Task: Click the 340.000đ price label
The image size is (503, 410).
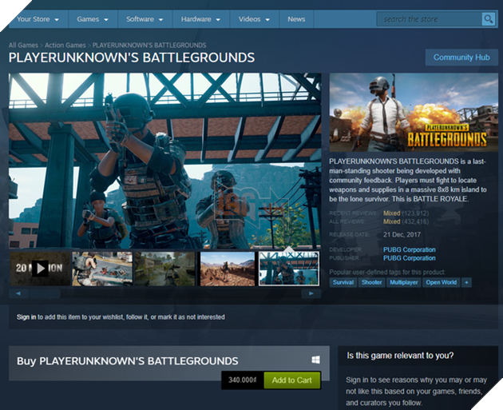Action: [x=243, y=380]
